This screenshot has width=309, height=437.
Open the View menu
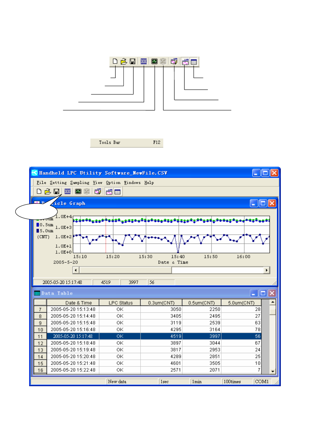[x=97, y=183]
